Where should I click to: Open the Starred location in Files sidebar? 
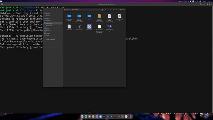[53, 16]
